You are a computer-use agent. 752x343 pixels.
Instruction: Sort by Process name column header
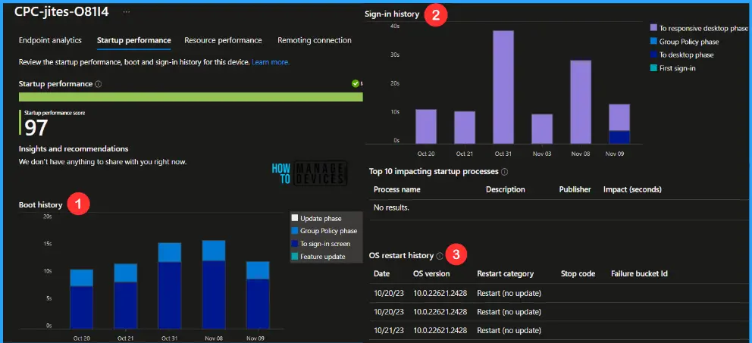click(x=397, y=189)
